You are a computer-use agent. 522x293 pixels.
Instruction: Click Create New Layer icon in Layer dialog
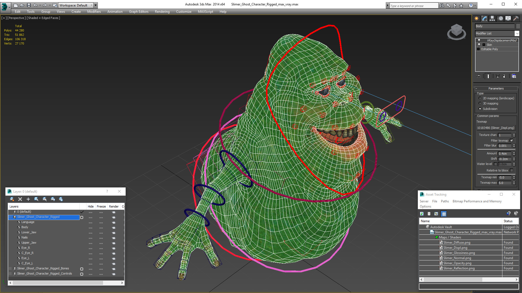12,199
